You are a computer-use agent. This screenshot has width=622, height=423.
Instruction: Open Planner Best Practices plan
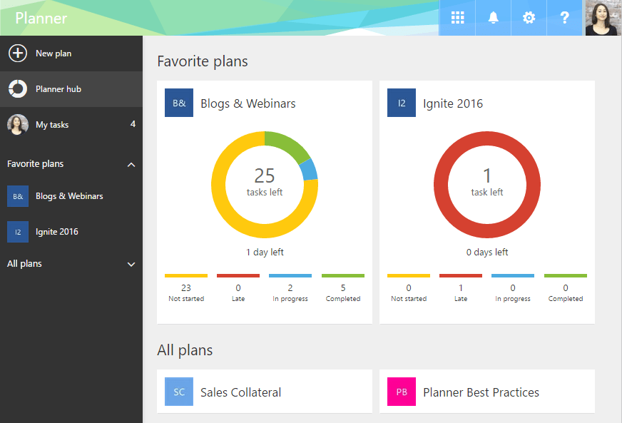[x=487, y=392]
